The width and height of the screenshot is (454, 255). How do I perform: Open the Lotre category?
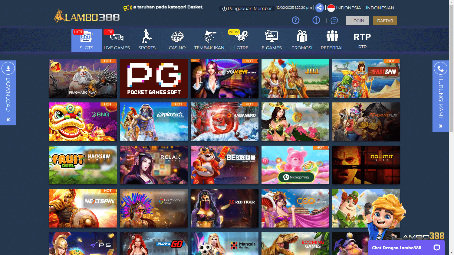tap(241, 40)
